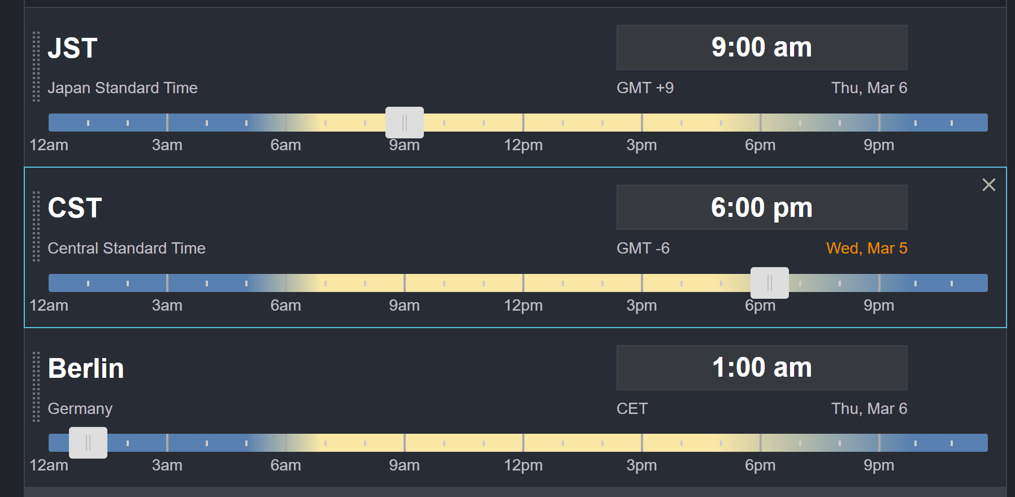Viewport: 1015px width, 497px height.
Task: Click the Berlin city title
Action: pyautogui.click(x=86, y=369)
